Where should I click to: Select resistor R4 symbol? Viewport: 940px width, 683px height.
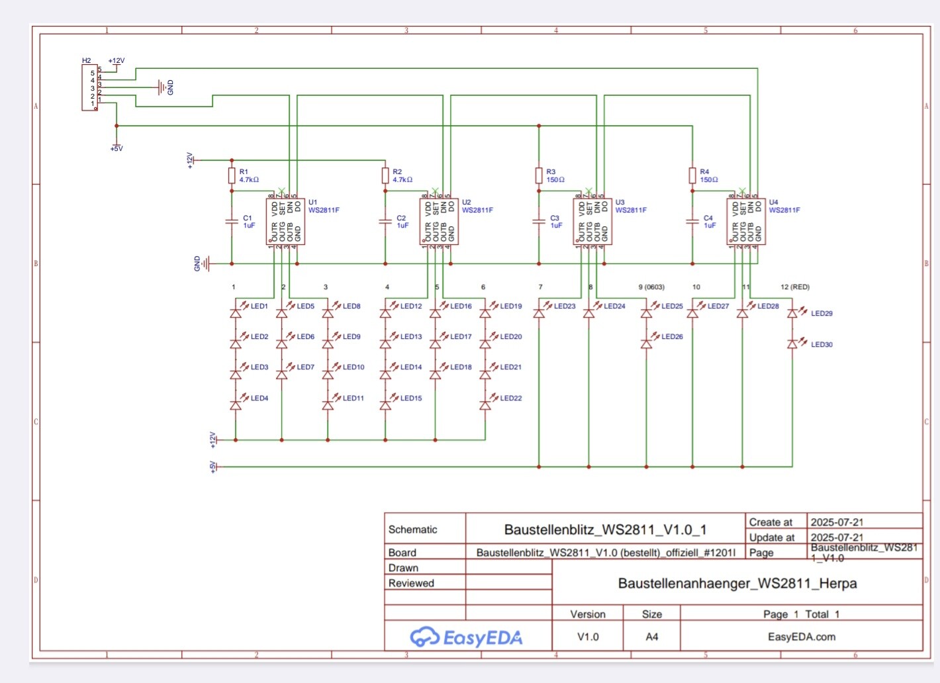pyautogui.click(x=692, y=175)
